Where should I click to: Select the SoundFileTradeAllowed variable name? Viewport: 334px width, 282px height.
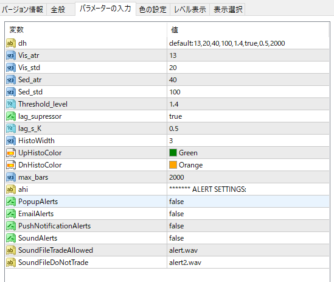55,250
